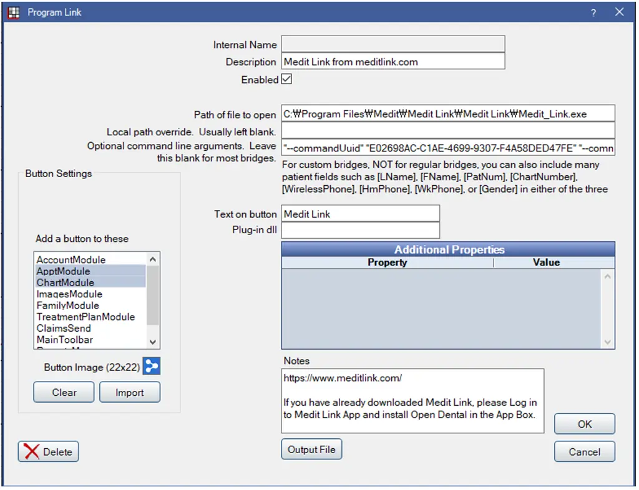Edit the Description field
The image size is (639, 490).
pyautogui.click(x=393, y=62)
